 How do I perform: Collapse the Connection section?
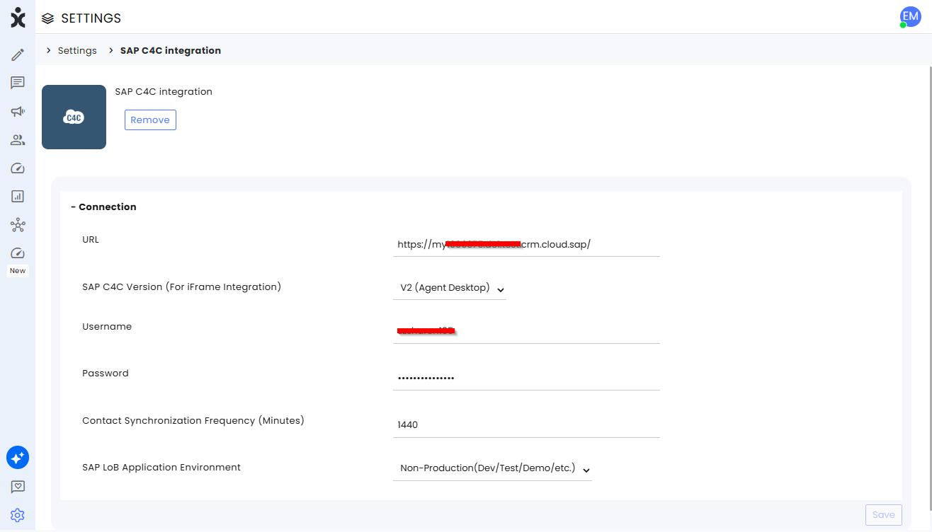[x=104, y=207]
